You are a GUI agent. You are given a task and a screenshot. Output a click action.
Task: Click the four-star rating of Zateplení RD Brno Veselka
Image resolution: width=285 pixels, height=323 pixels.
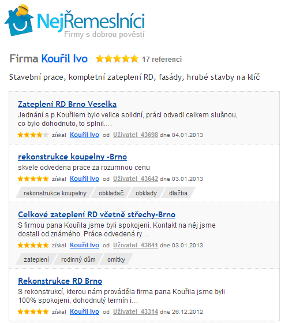(33, 135)
